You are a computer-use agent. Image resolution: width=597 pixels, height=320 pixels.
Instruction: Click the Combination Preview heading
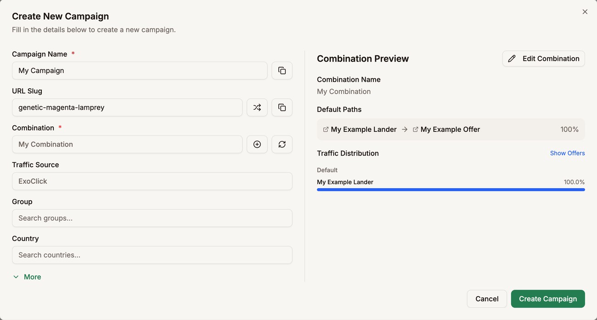(x=363, y=59)
